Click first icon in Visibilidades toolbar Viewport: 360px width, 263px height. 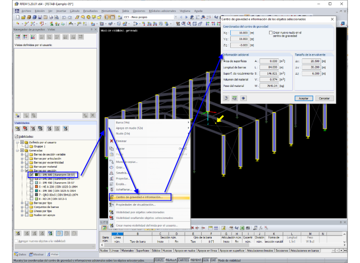coord(18,129)
